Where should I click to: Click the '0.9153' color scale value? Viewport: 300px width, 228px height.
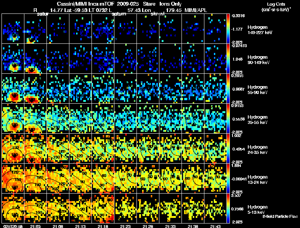[x=237, y=106]
